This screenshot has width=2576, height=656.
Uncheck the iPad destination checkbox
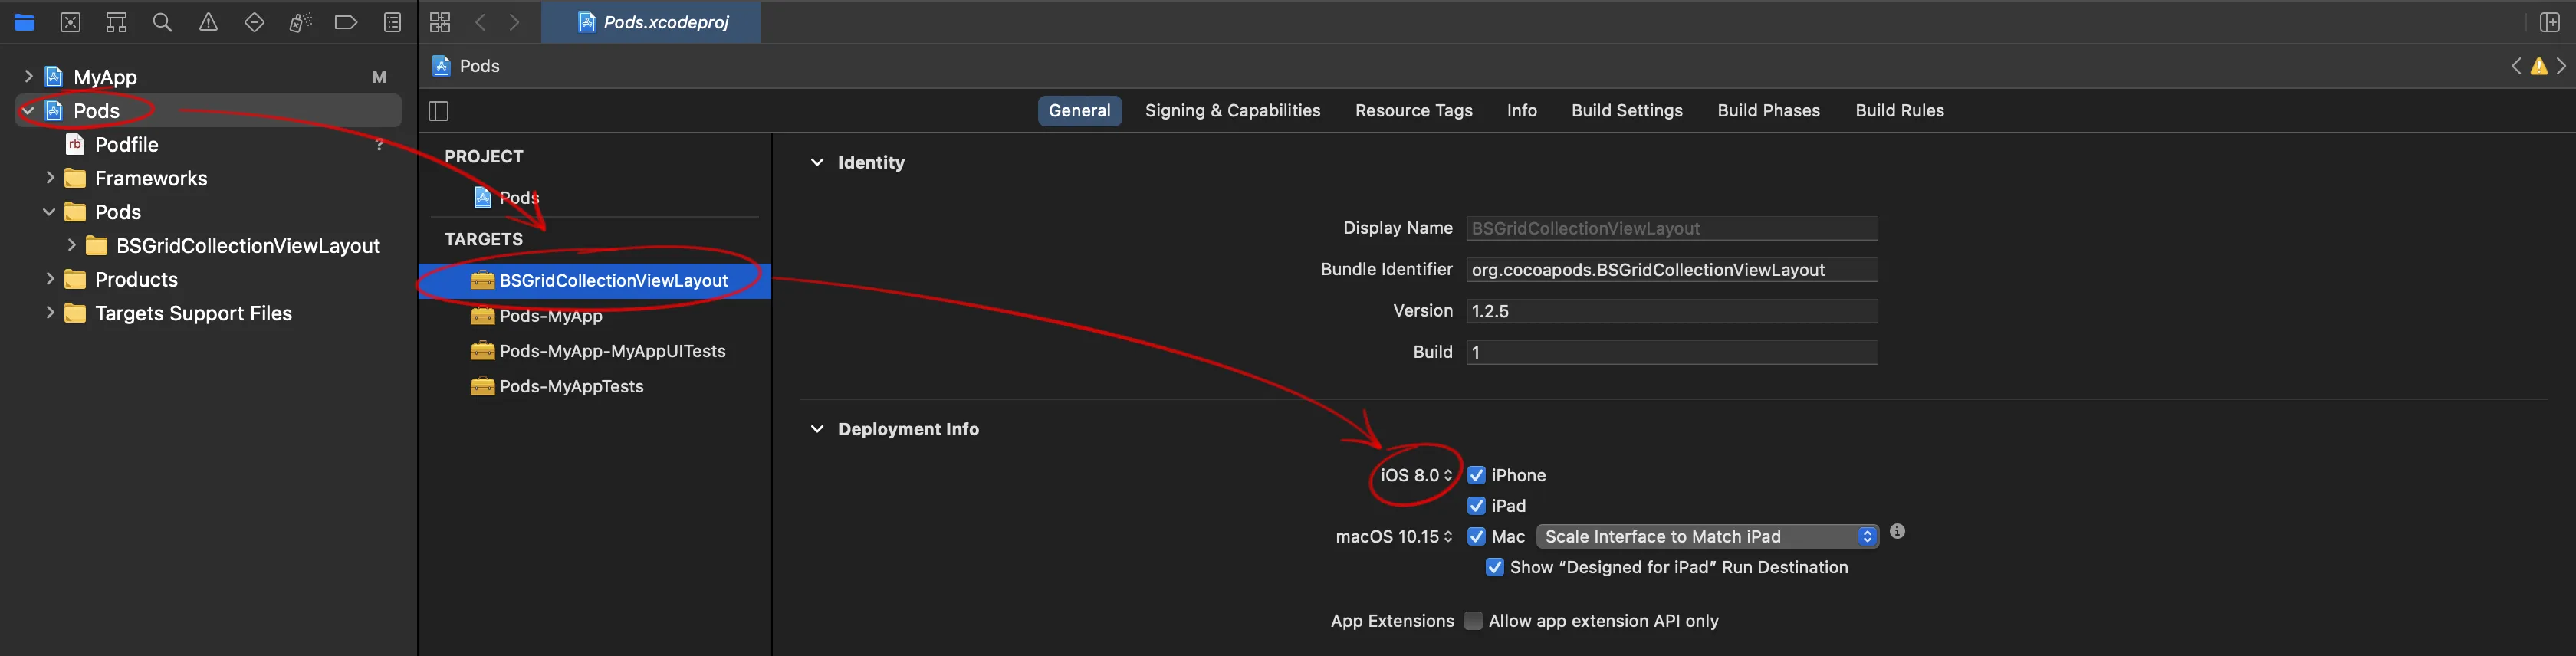[1476, 506]
